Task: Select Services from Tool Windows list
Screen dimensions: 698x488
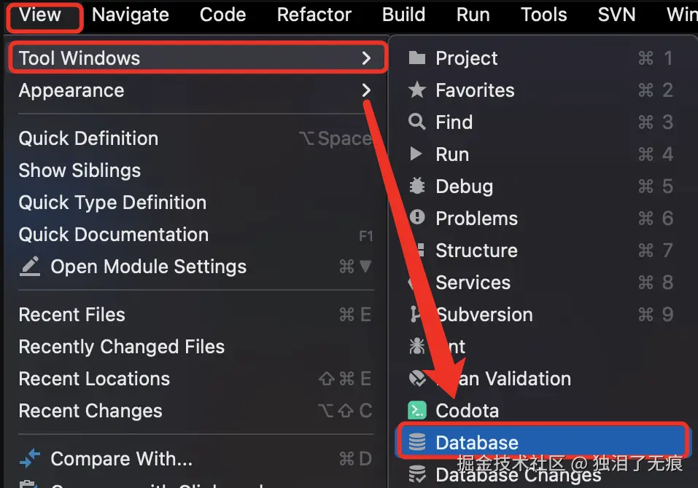Action: pos(473,283)
